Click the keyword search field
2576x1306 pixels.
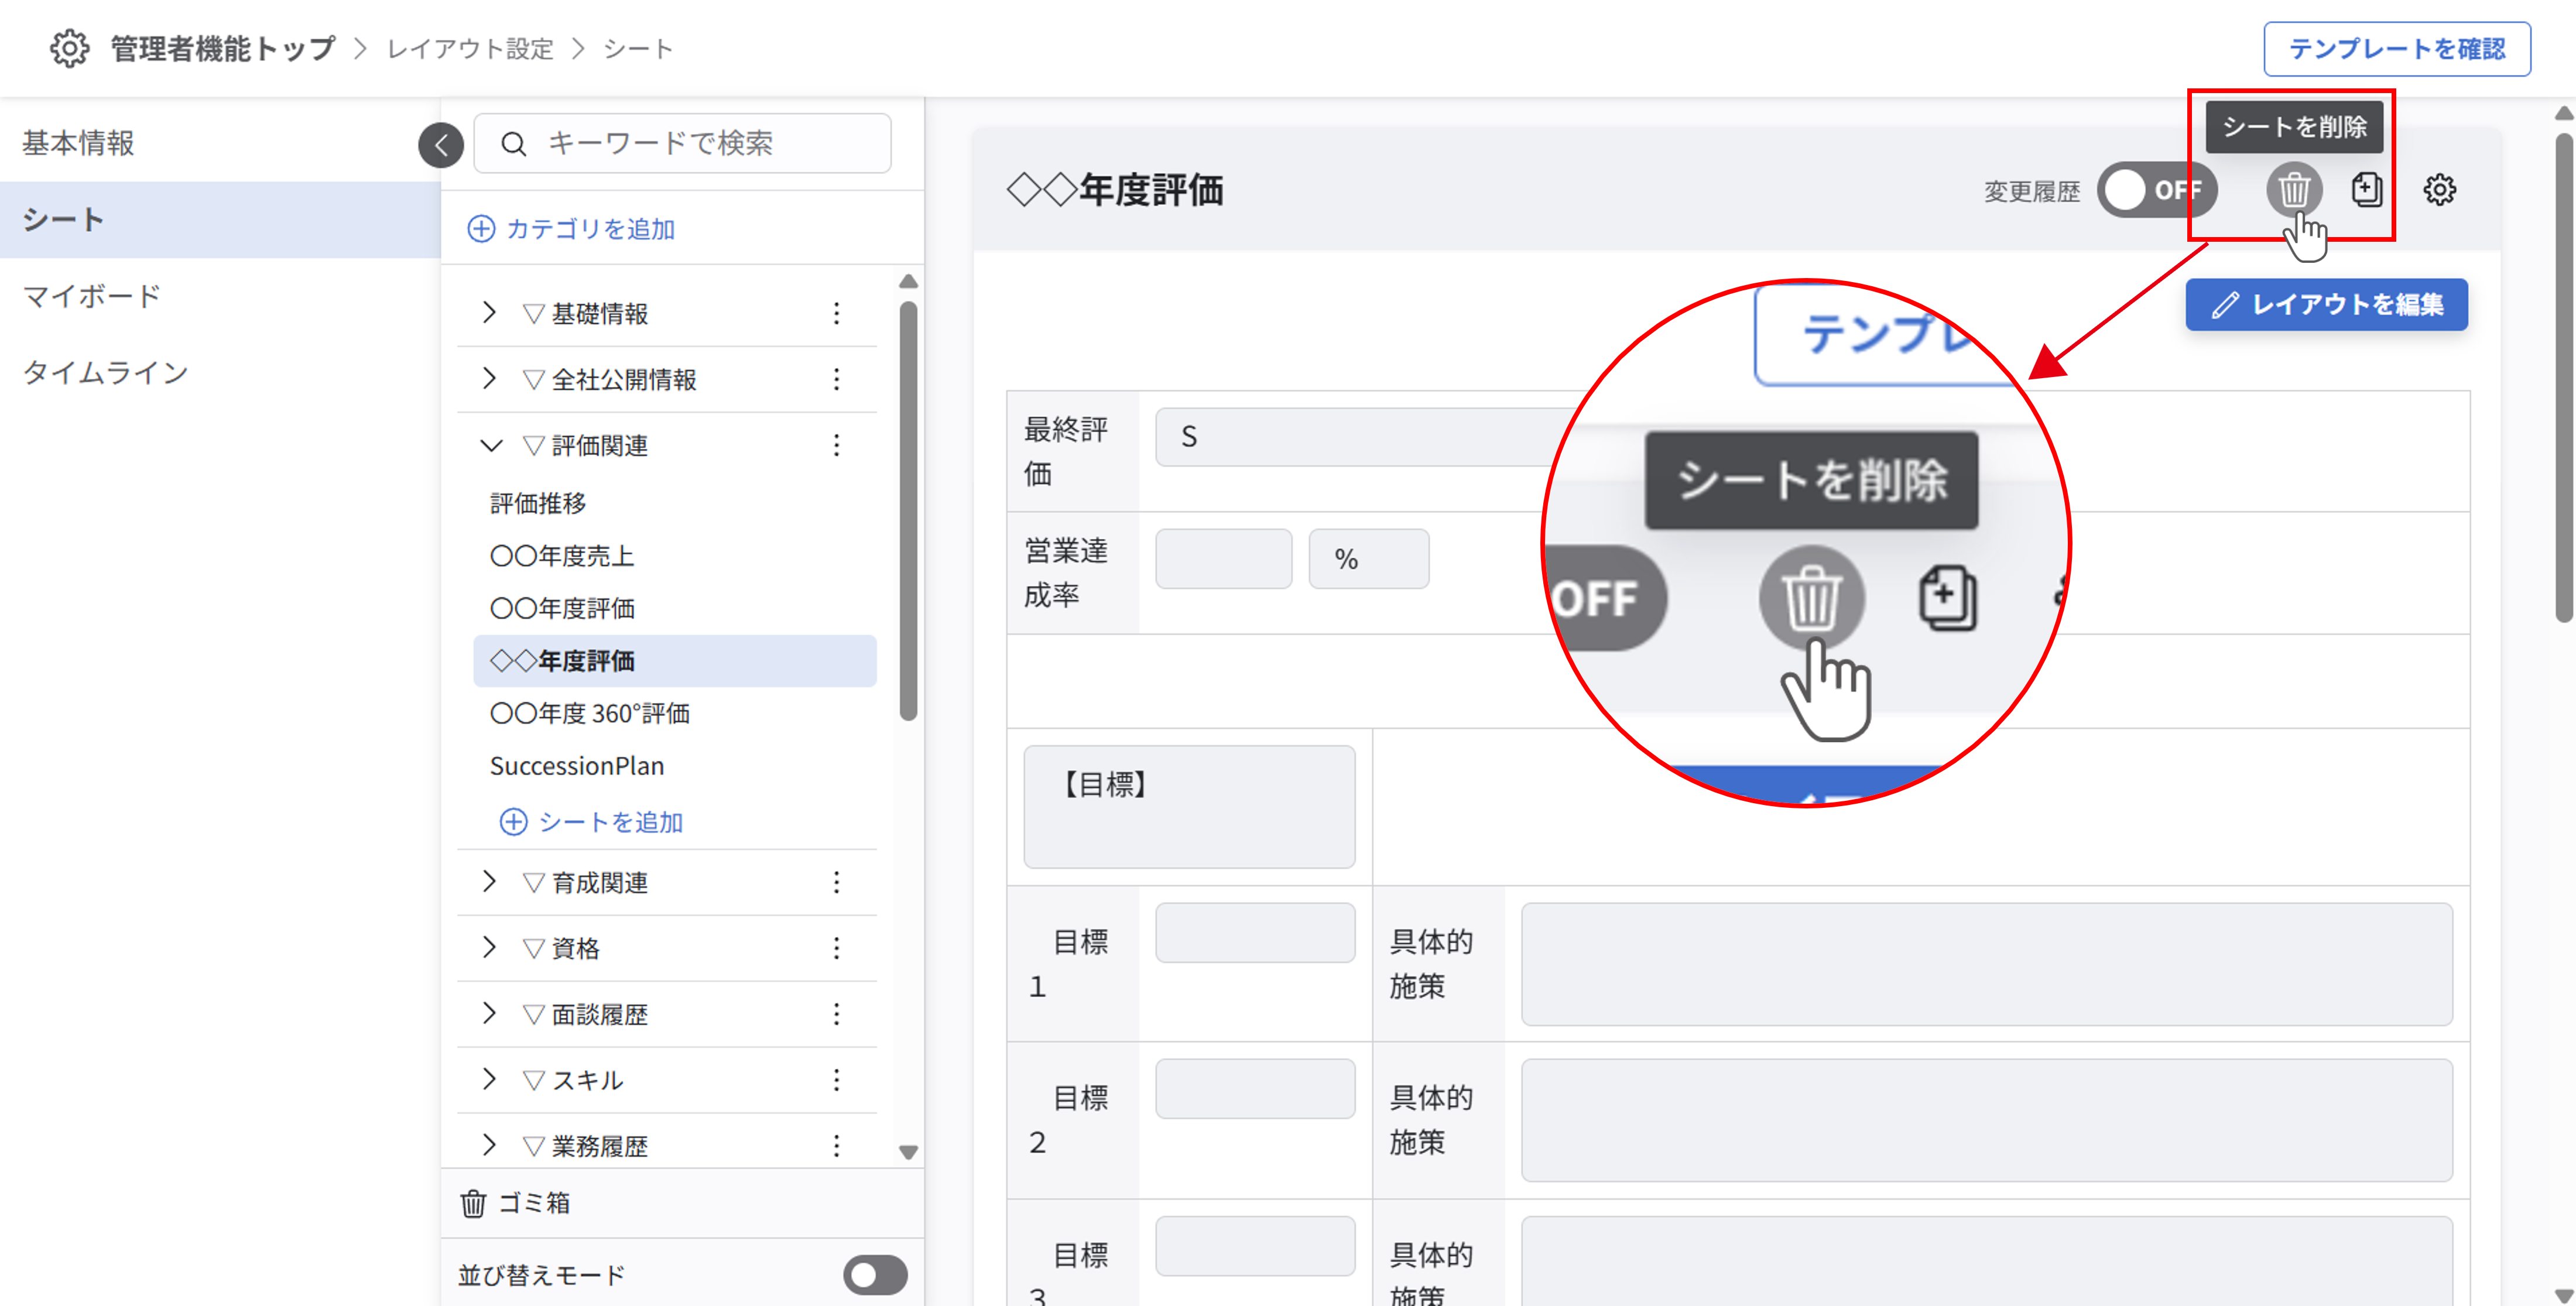(683, 143)
